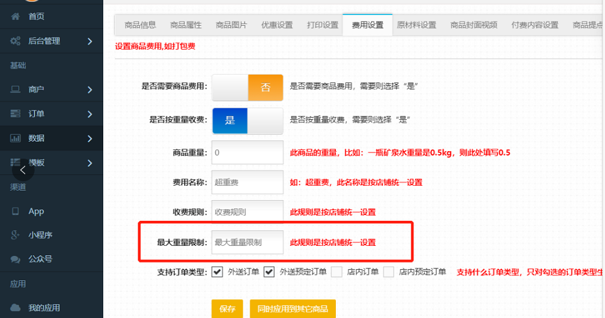This screenshot has width=605, height=318.
Task: Click the order list icon beside 订单
Action: (15, 114)
